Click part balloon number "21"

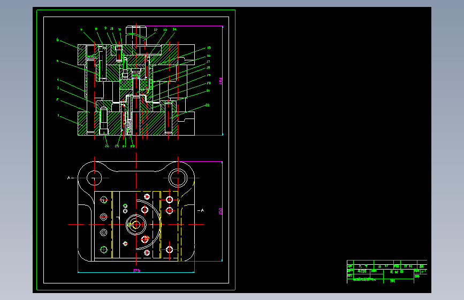[x=208, y=91]
